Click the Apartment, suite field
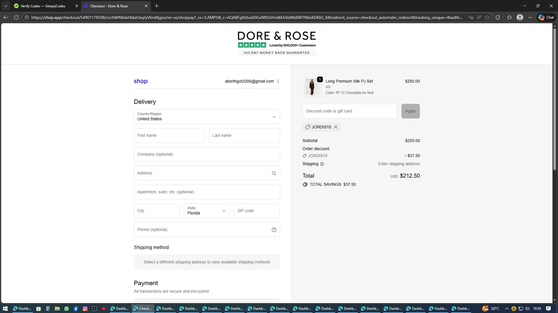This screenshot has width=558, height=313. pyautogui.click(x=207, y=192)
